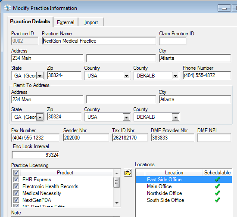This screenshot has width=237, height=217.
Task: Click the practice Address field showing 234 Main
Action: 47,58
